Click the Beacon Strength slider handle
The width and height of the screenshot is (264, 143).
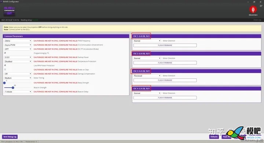tap(13, 88)
